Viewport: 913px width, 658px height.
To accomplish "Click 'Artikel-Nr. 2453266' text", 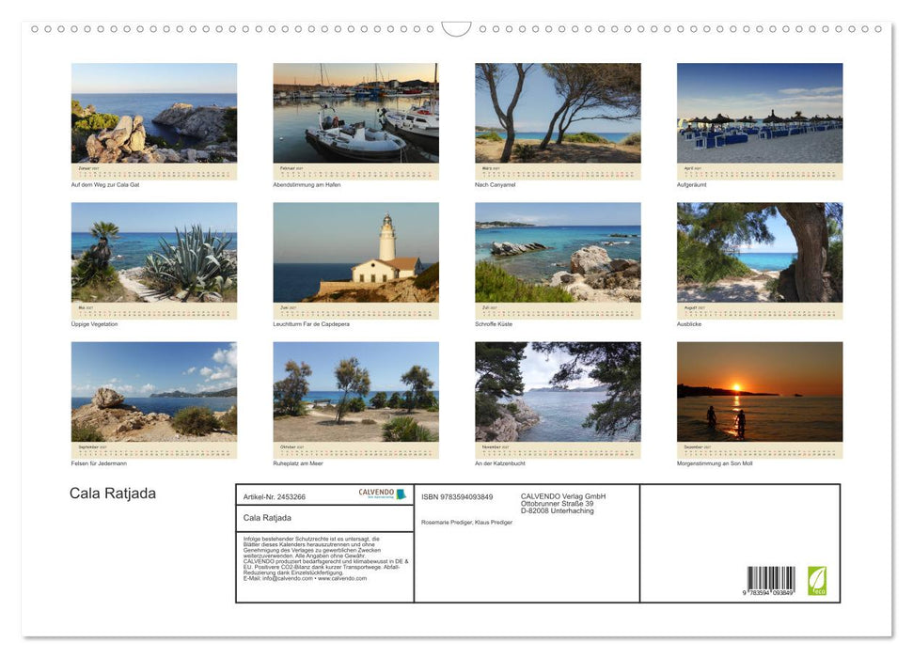I will [x=275, y=496].
